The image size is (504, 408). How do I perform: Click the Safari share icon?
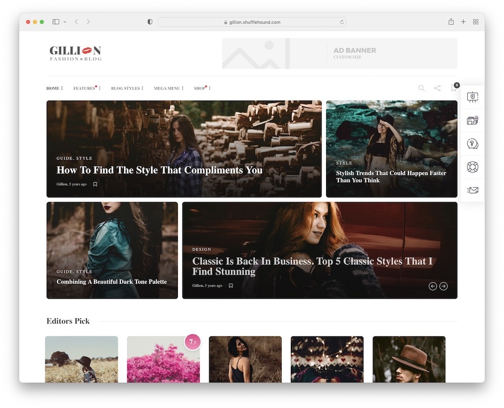pyautogui.click(x=451, y=22)
